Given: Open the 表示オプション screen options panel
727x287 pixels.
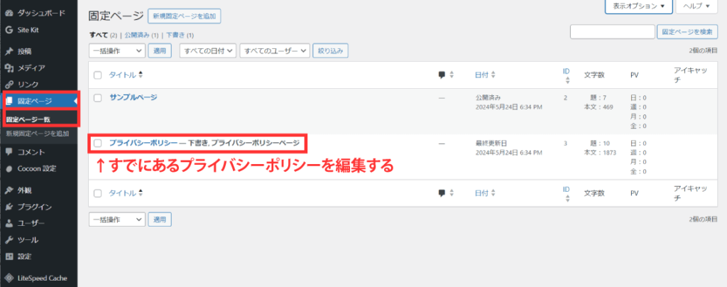Looking at the screenshot, I should [638, 6].
